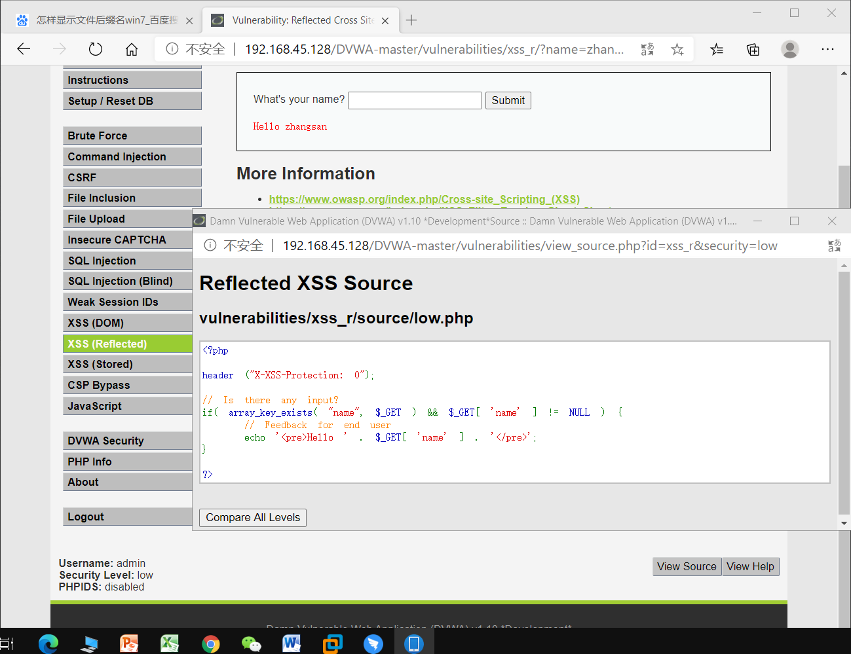Open WeChat from the taskbar
851x654 pixels.
251,644
